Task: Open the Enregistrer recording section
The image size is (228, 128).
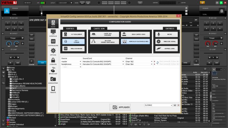Action: tap(53, 80)
